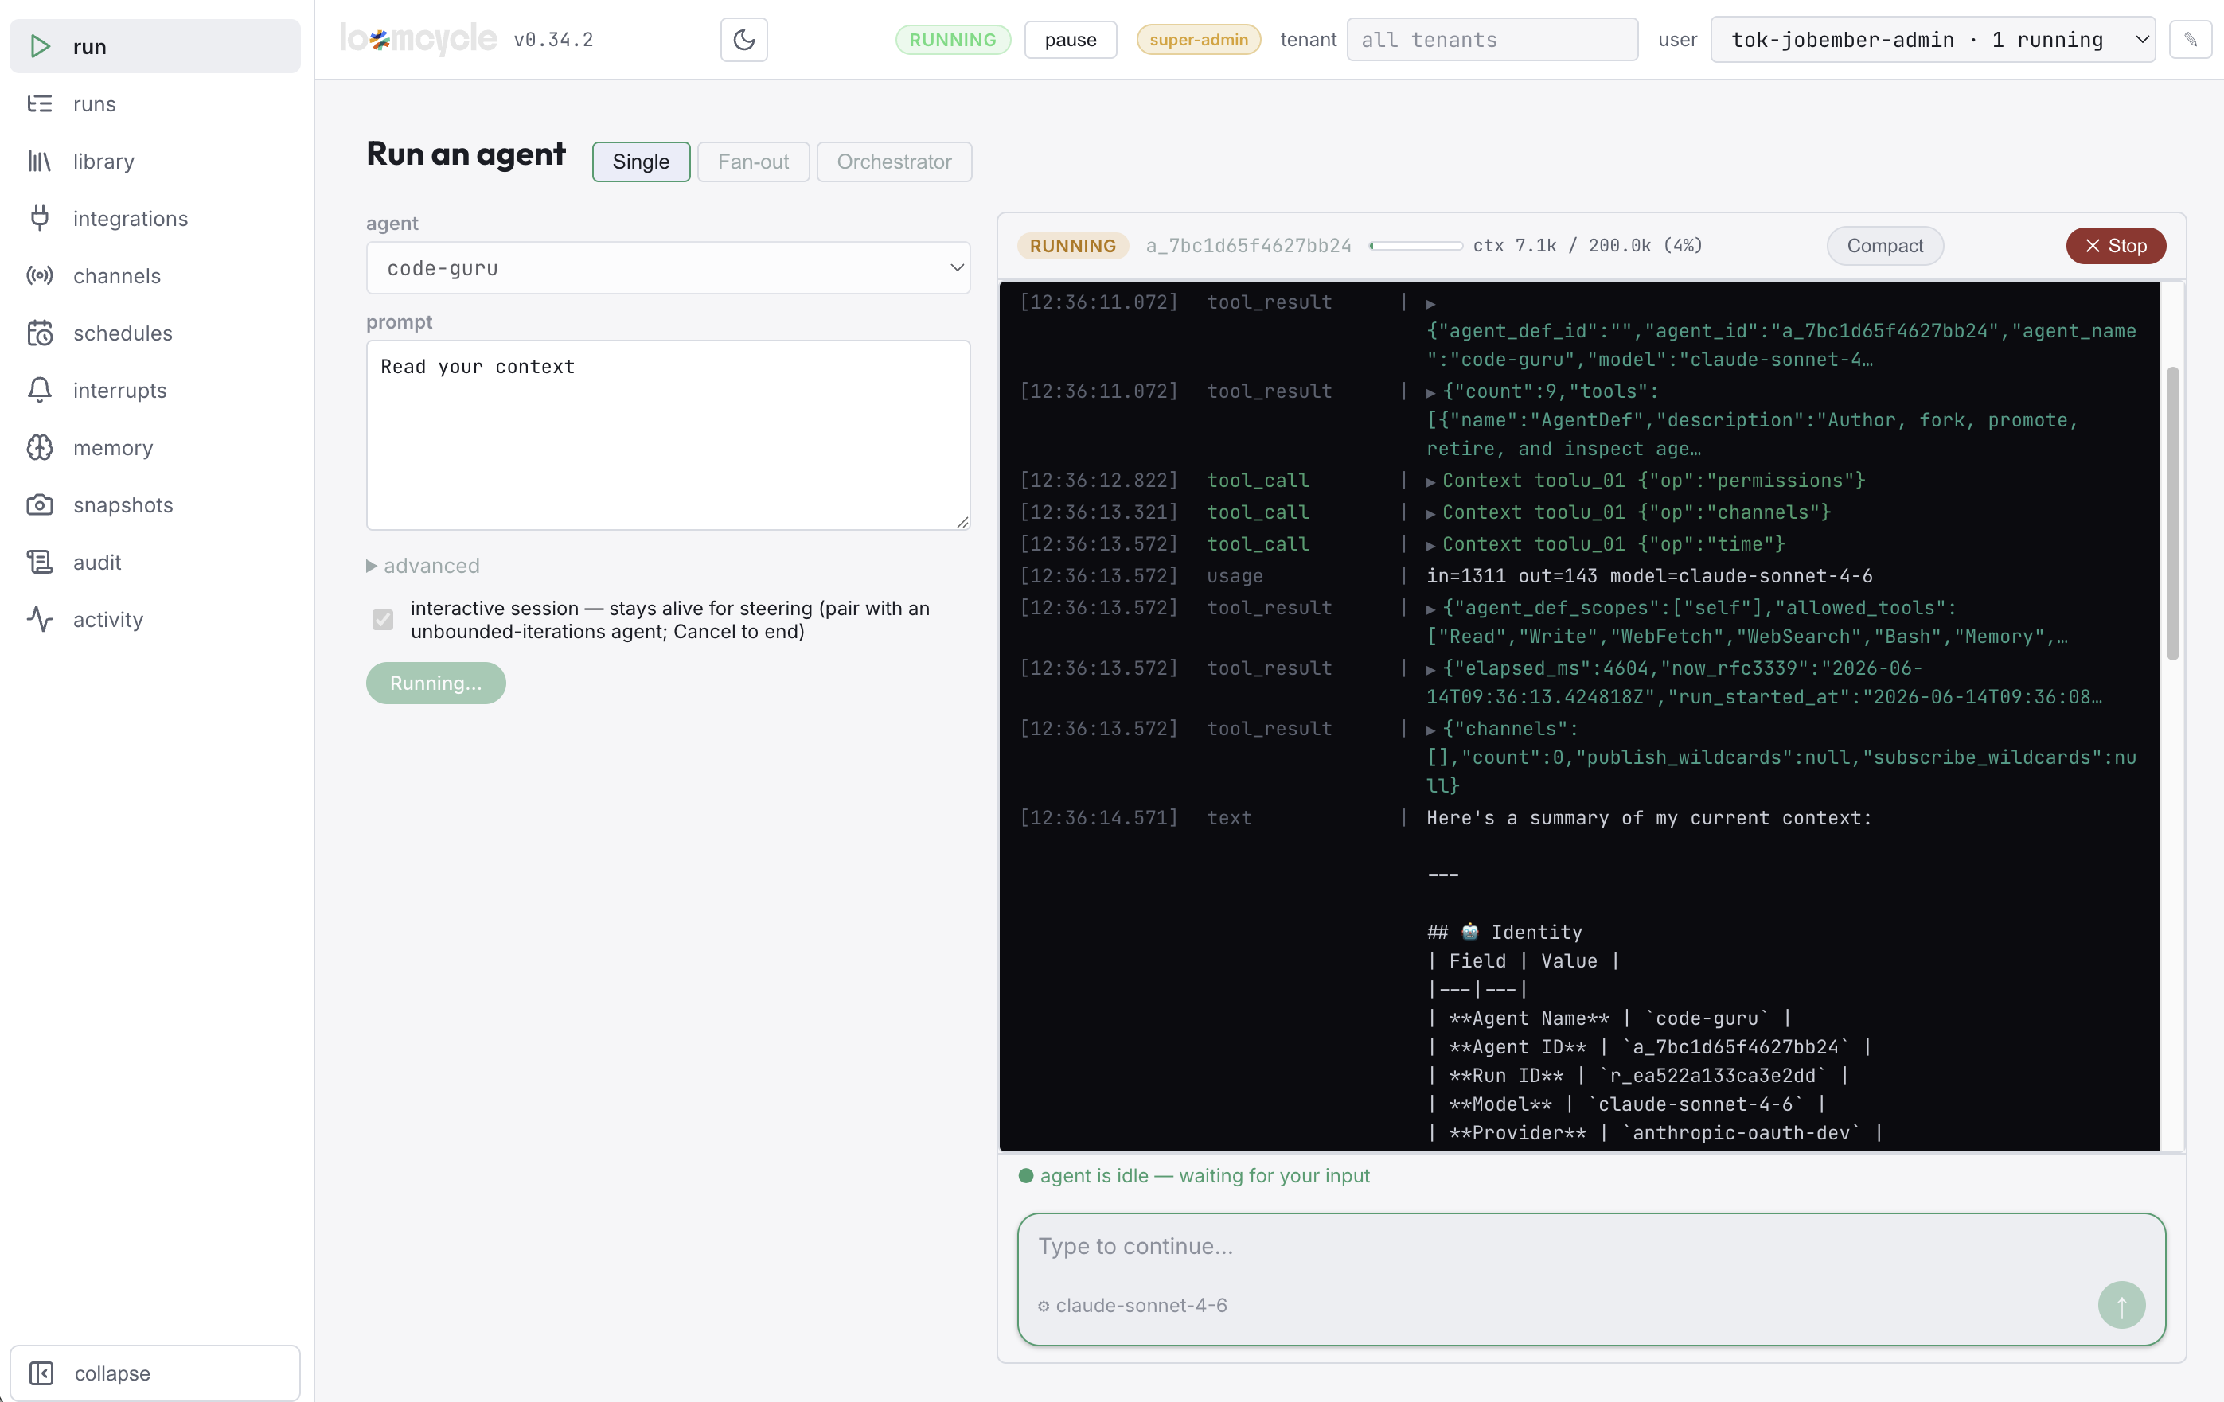Open the interrupts bell icon
This screenshot has height=1402, width=2224.
[40, 390]
